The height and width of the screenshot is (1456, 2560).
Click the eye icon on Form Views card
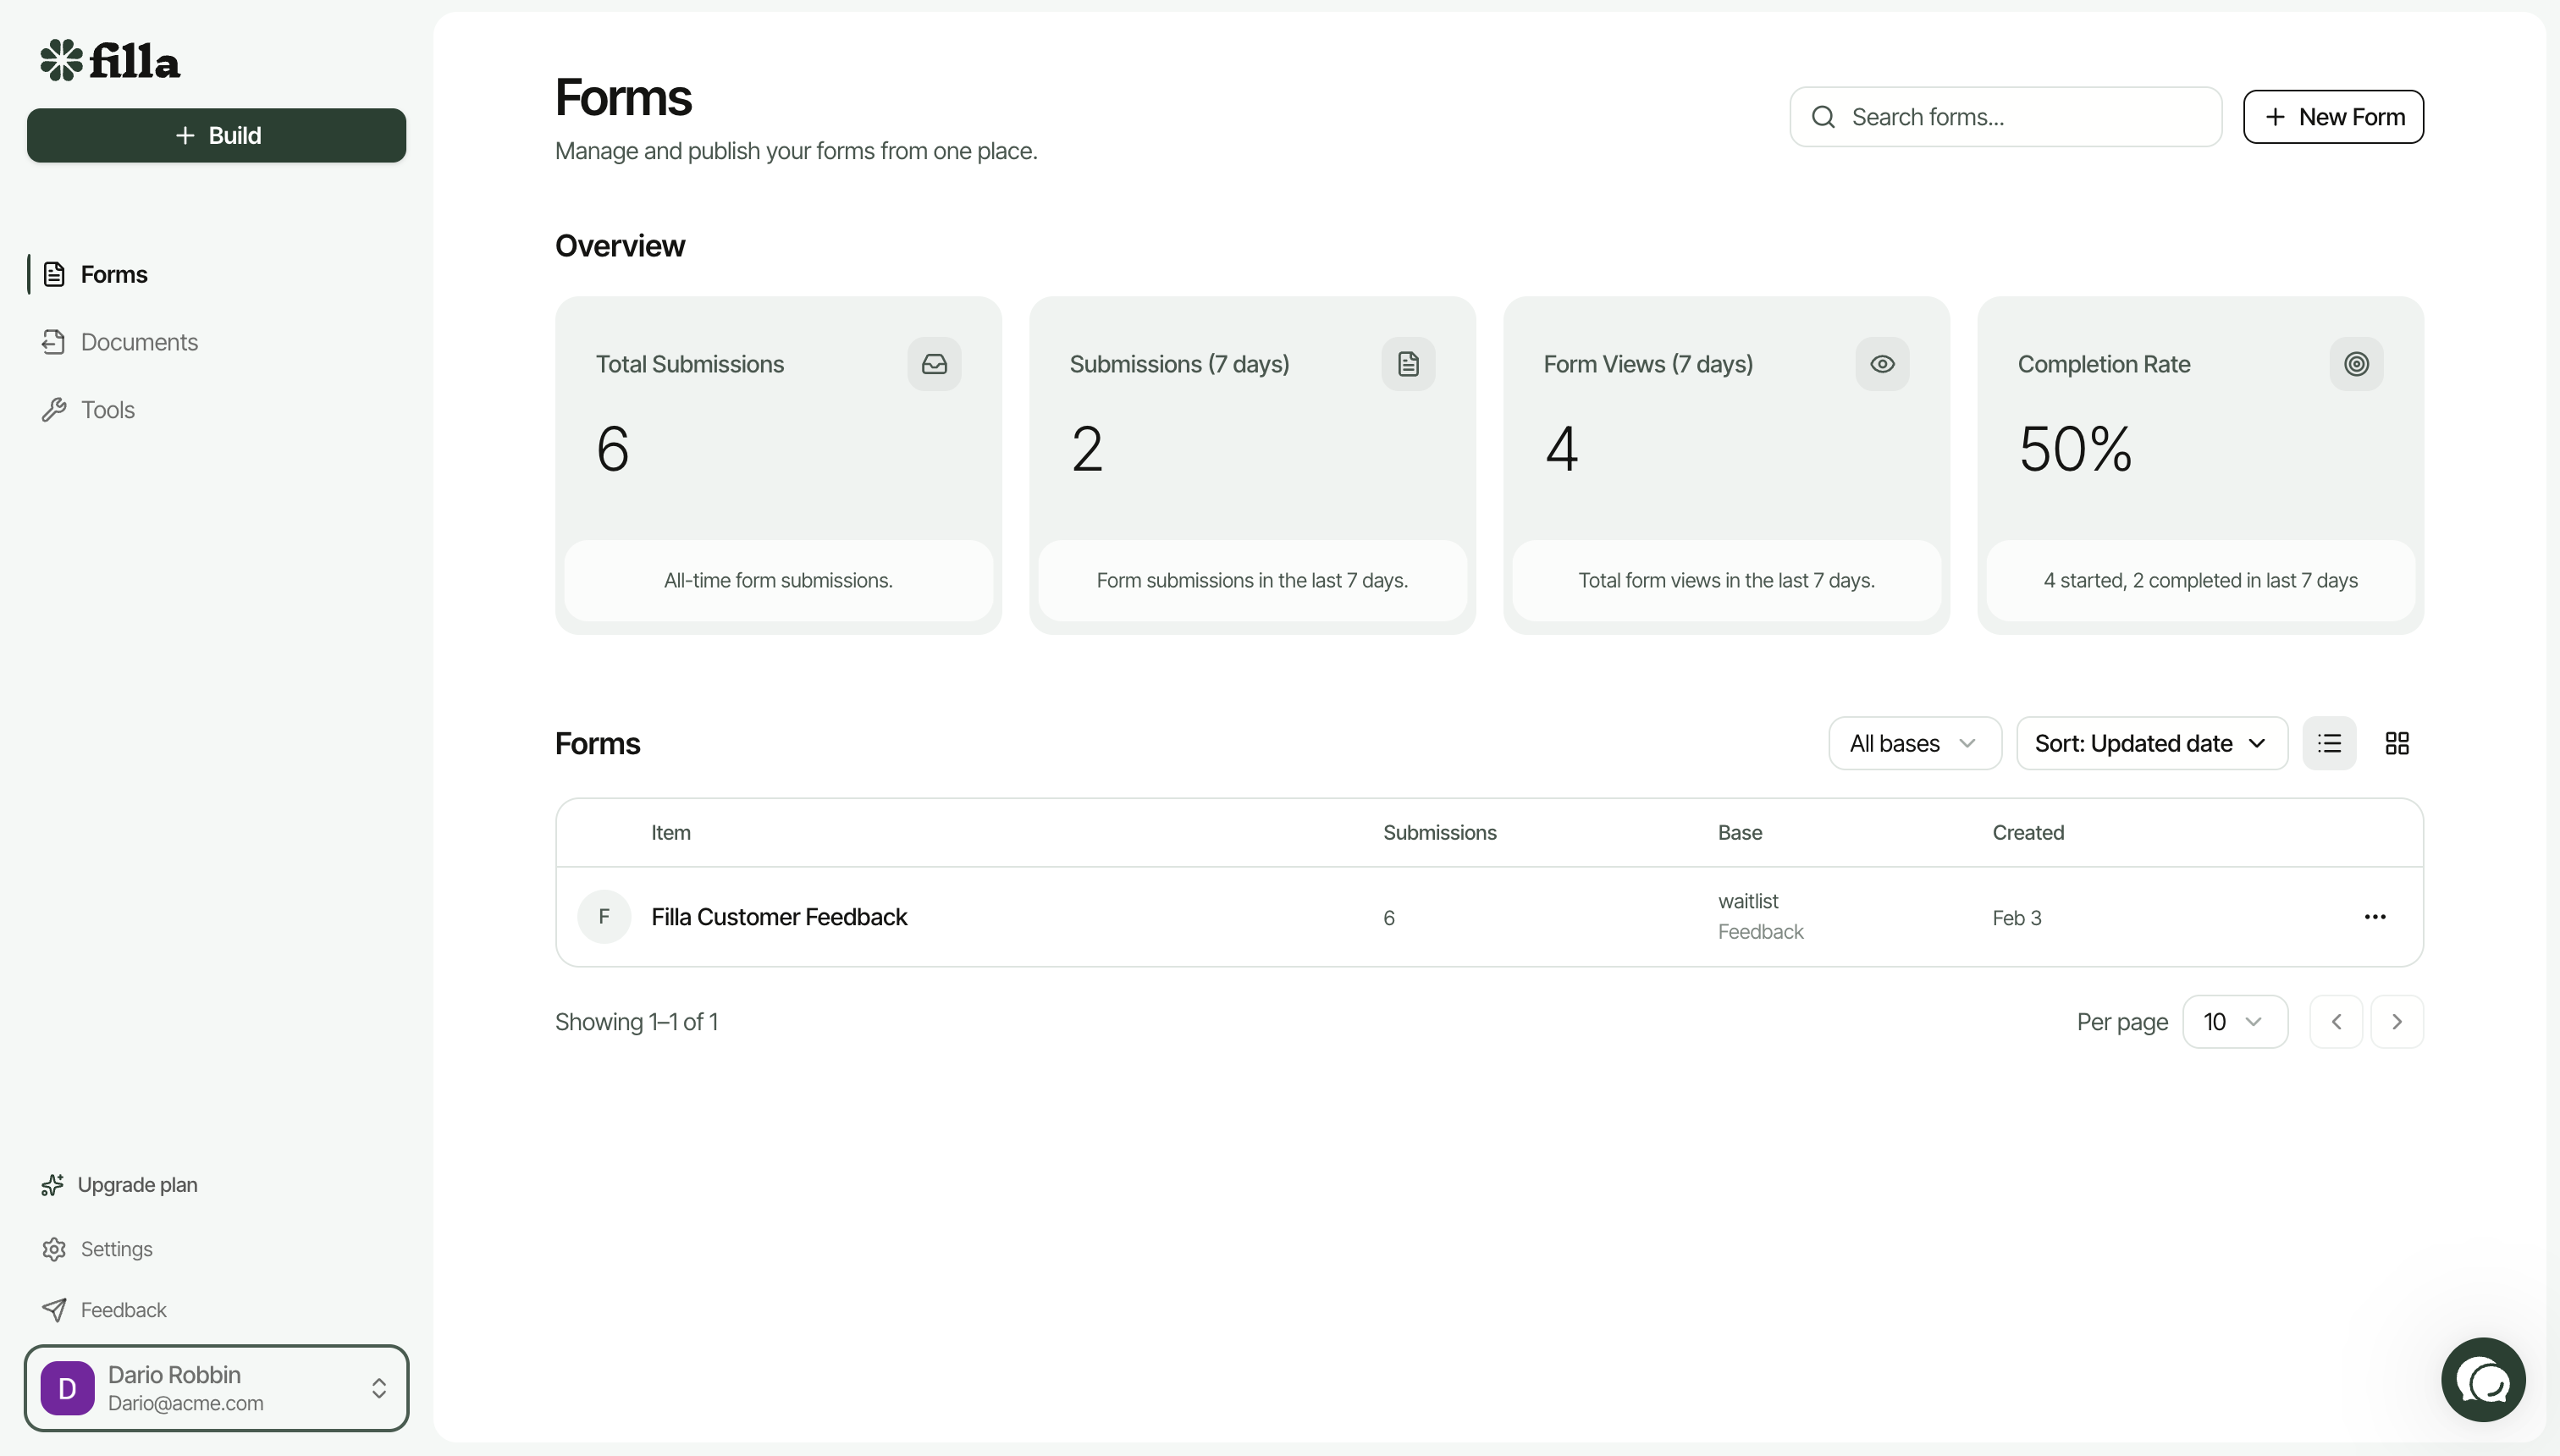[x=1881, y=363]
